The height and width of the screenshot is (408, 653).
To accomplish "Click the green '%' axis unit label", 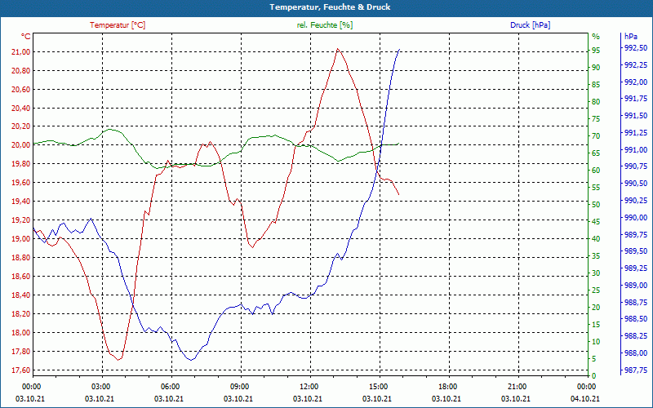I will point(596,37).
